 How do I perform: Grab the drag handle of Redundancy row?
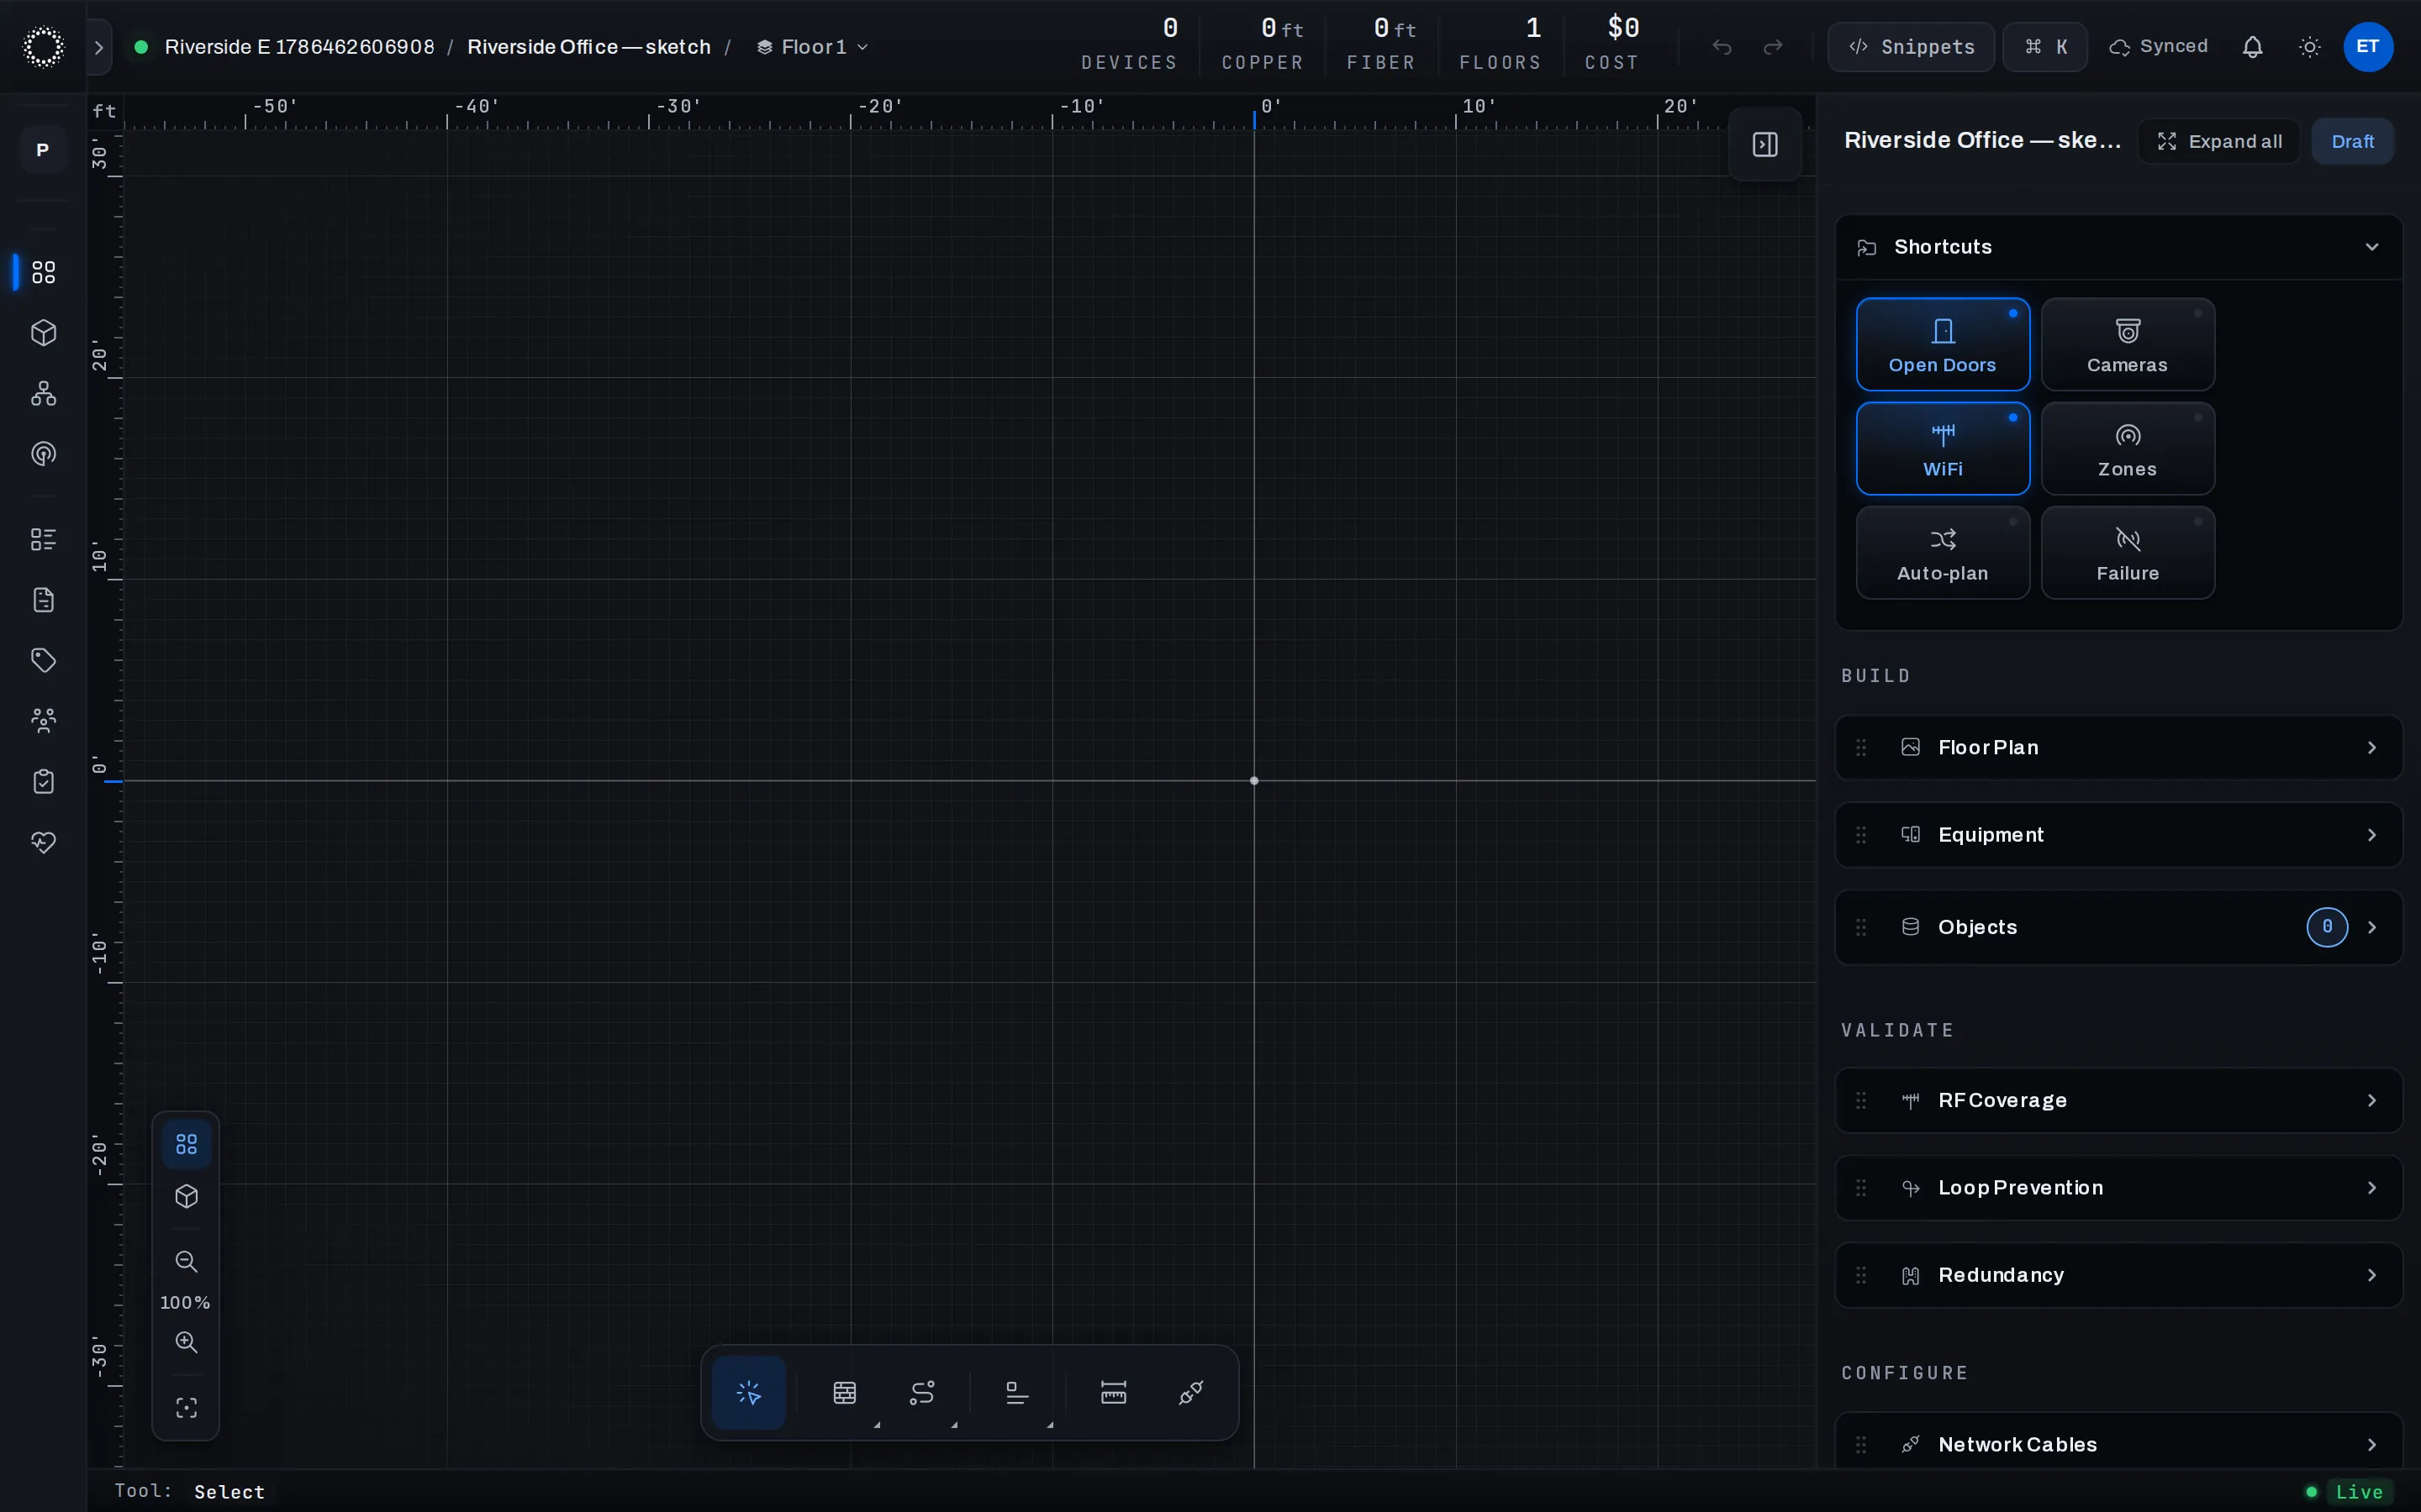tap(1861, 1275)
